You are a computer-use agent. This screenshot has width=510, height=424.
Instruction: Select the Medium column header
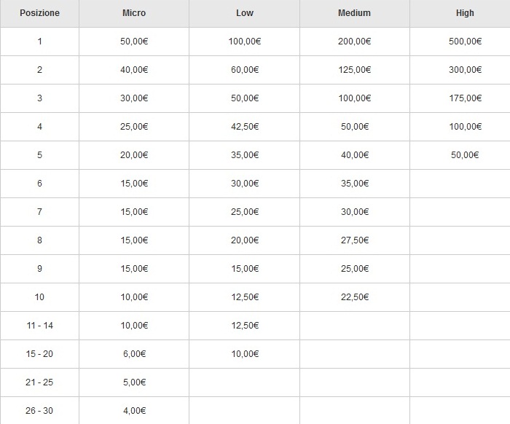pyautogui.click(x=355, y=13)
